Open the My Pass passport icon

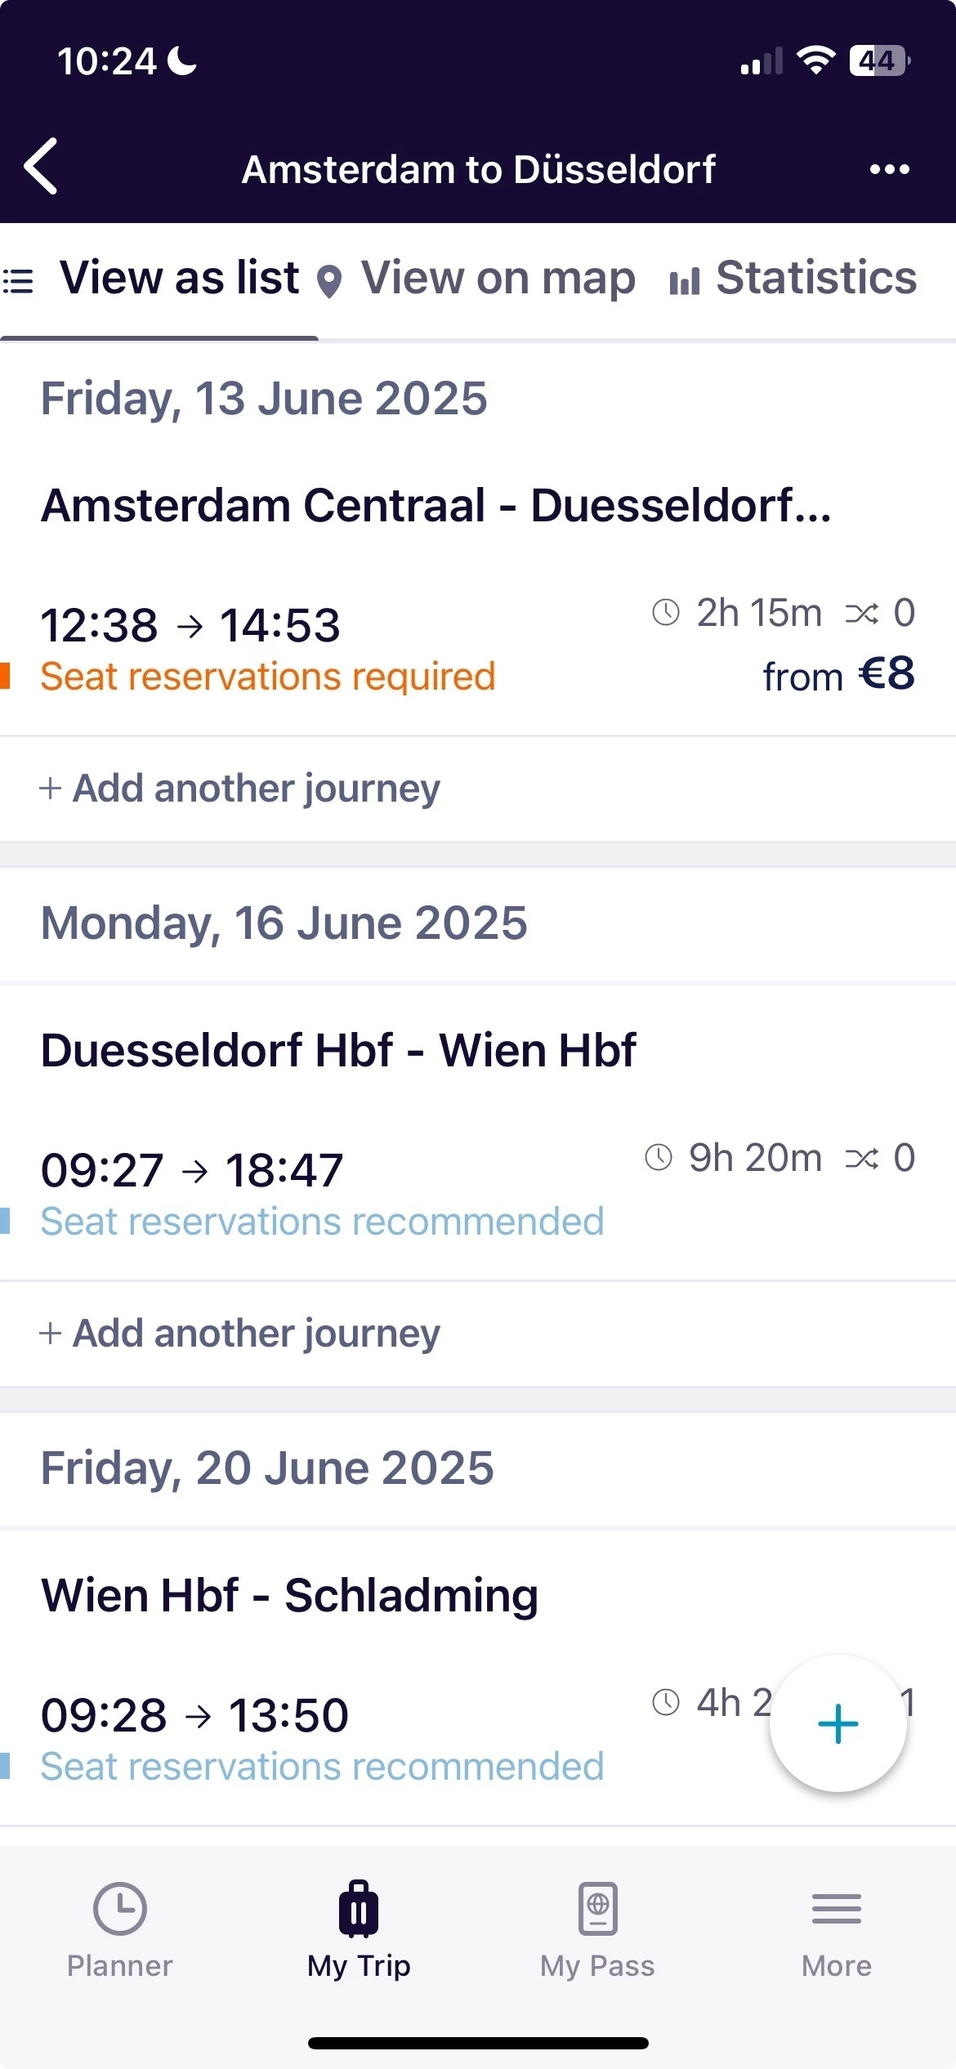(597, 1909)
